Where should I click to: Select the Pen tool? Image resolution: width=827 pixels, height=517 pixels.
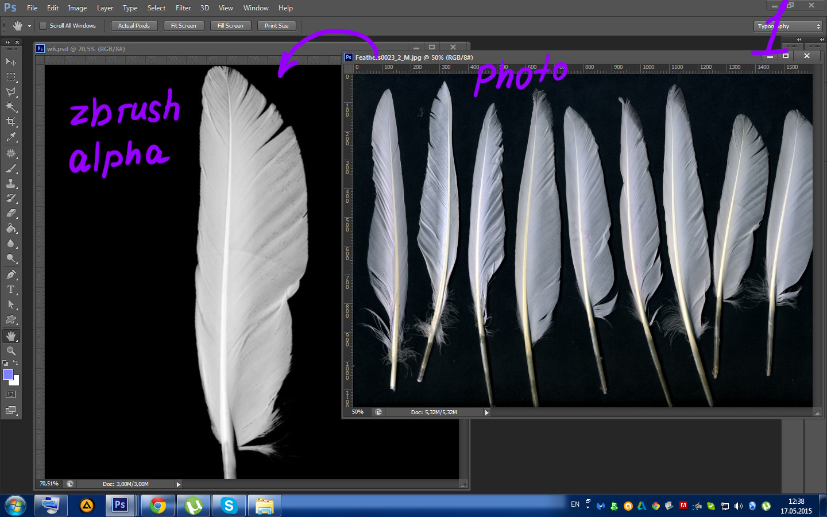click(11, 275)
